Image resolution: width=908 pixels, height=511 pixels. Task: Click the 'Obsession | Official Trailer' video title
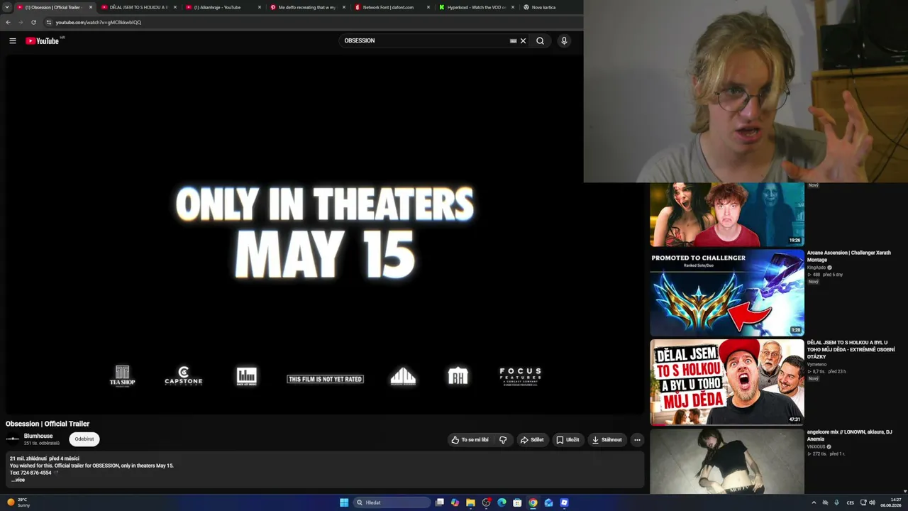(x=48, y=424)
